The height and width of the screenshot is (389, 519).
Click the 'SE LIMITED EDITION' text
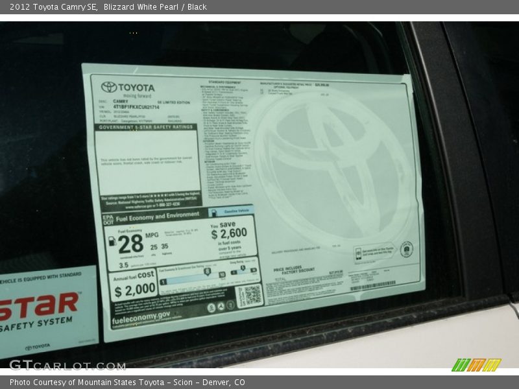174,102
